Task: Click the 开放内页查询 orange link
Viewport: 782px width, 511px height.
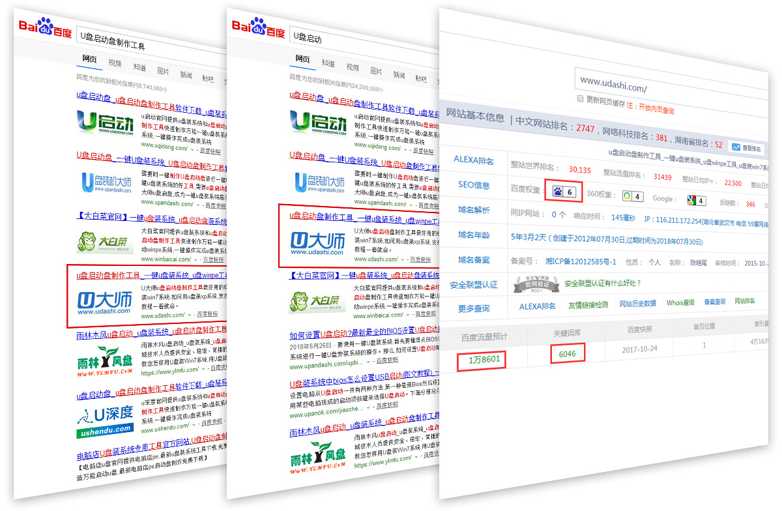Action: tap(656, 109)
